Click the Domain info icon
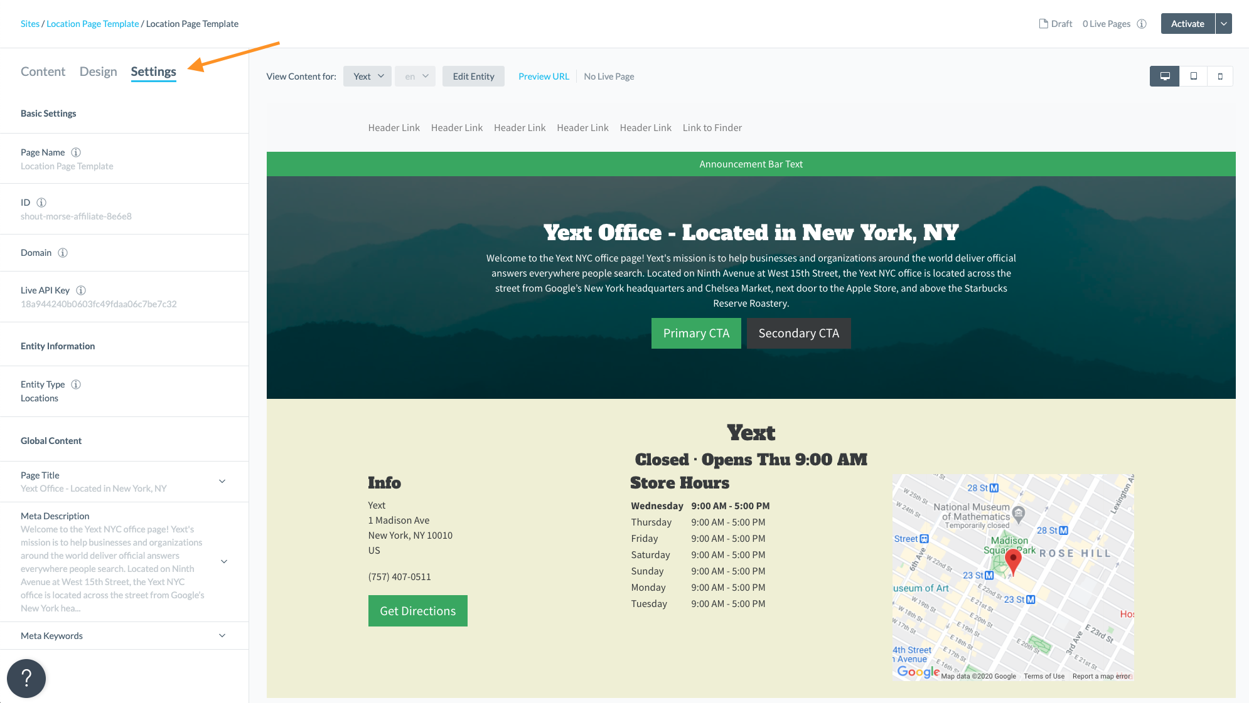The image size is (1249, 703). [63, 253]
